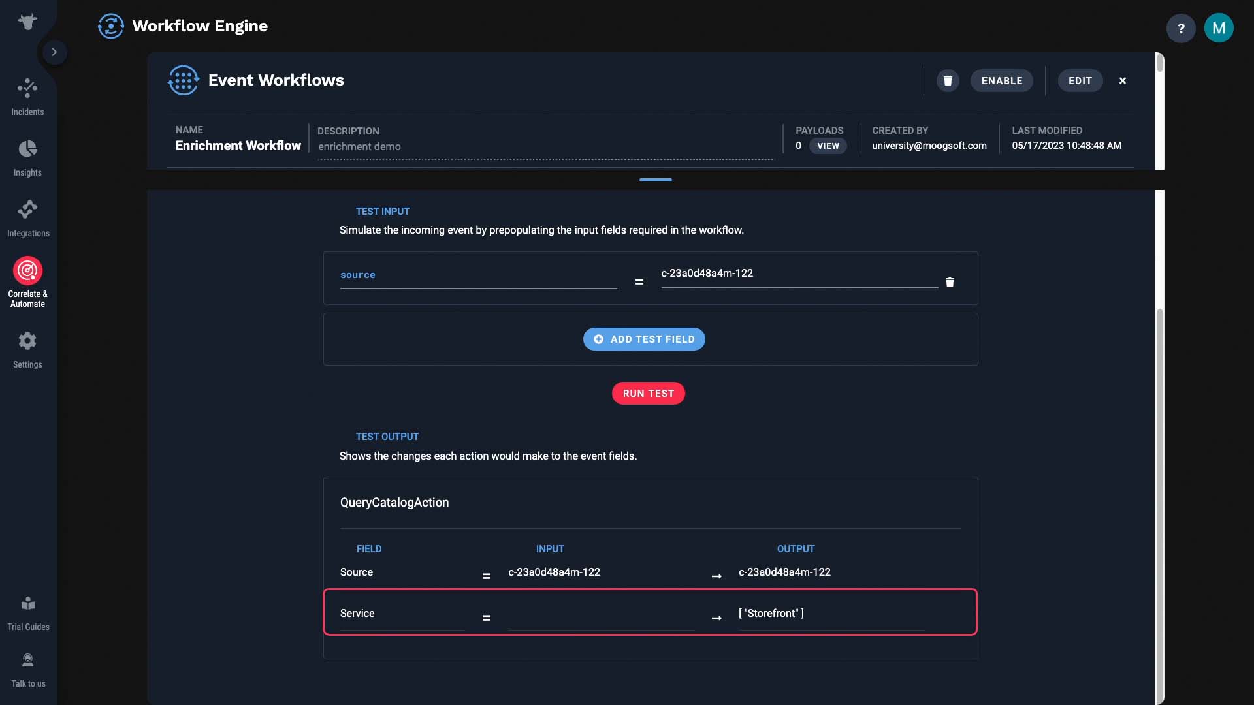The height and width of the screenshot is (705, 1254).
Task: Click the source value input field
Action: pos(799,274)
